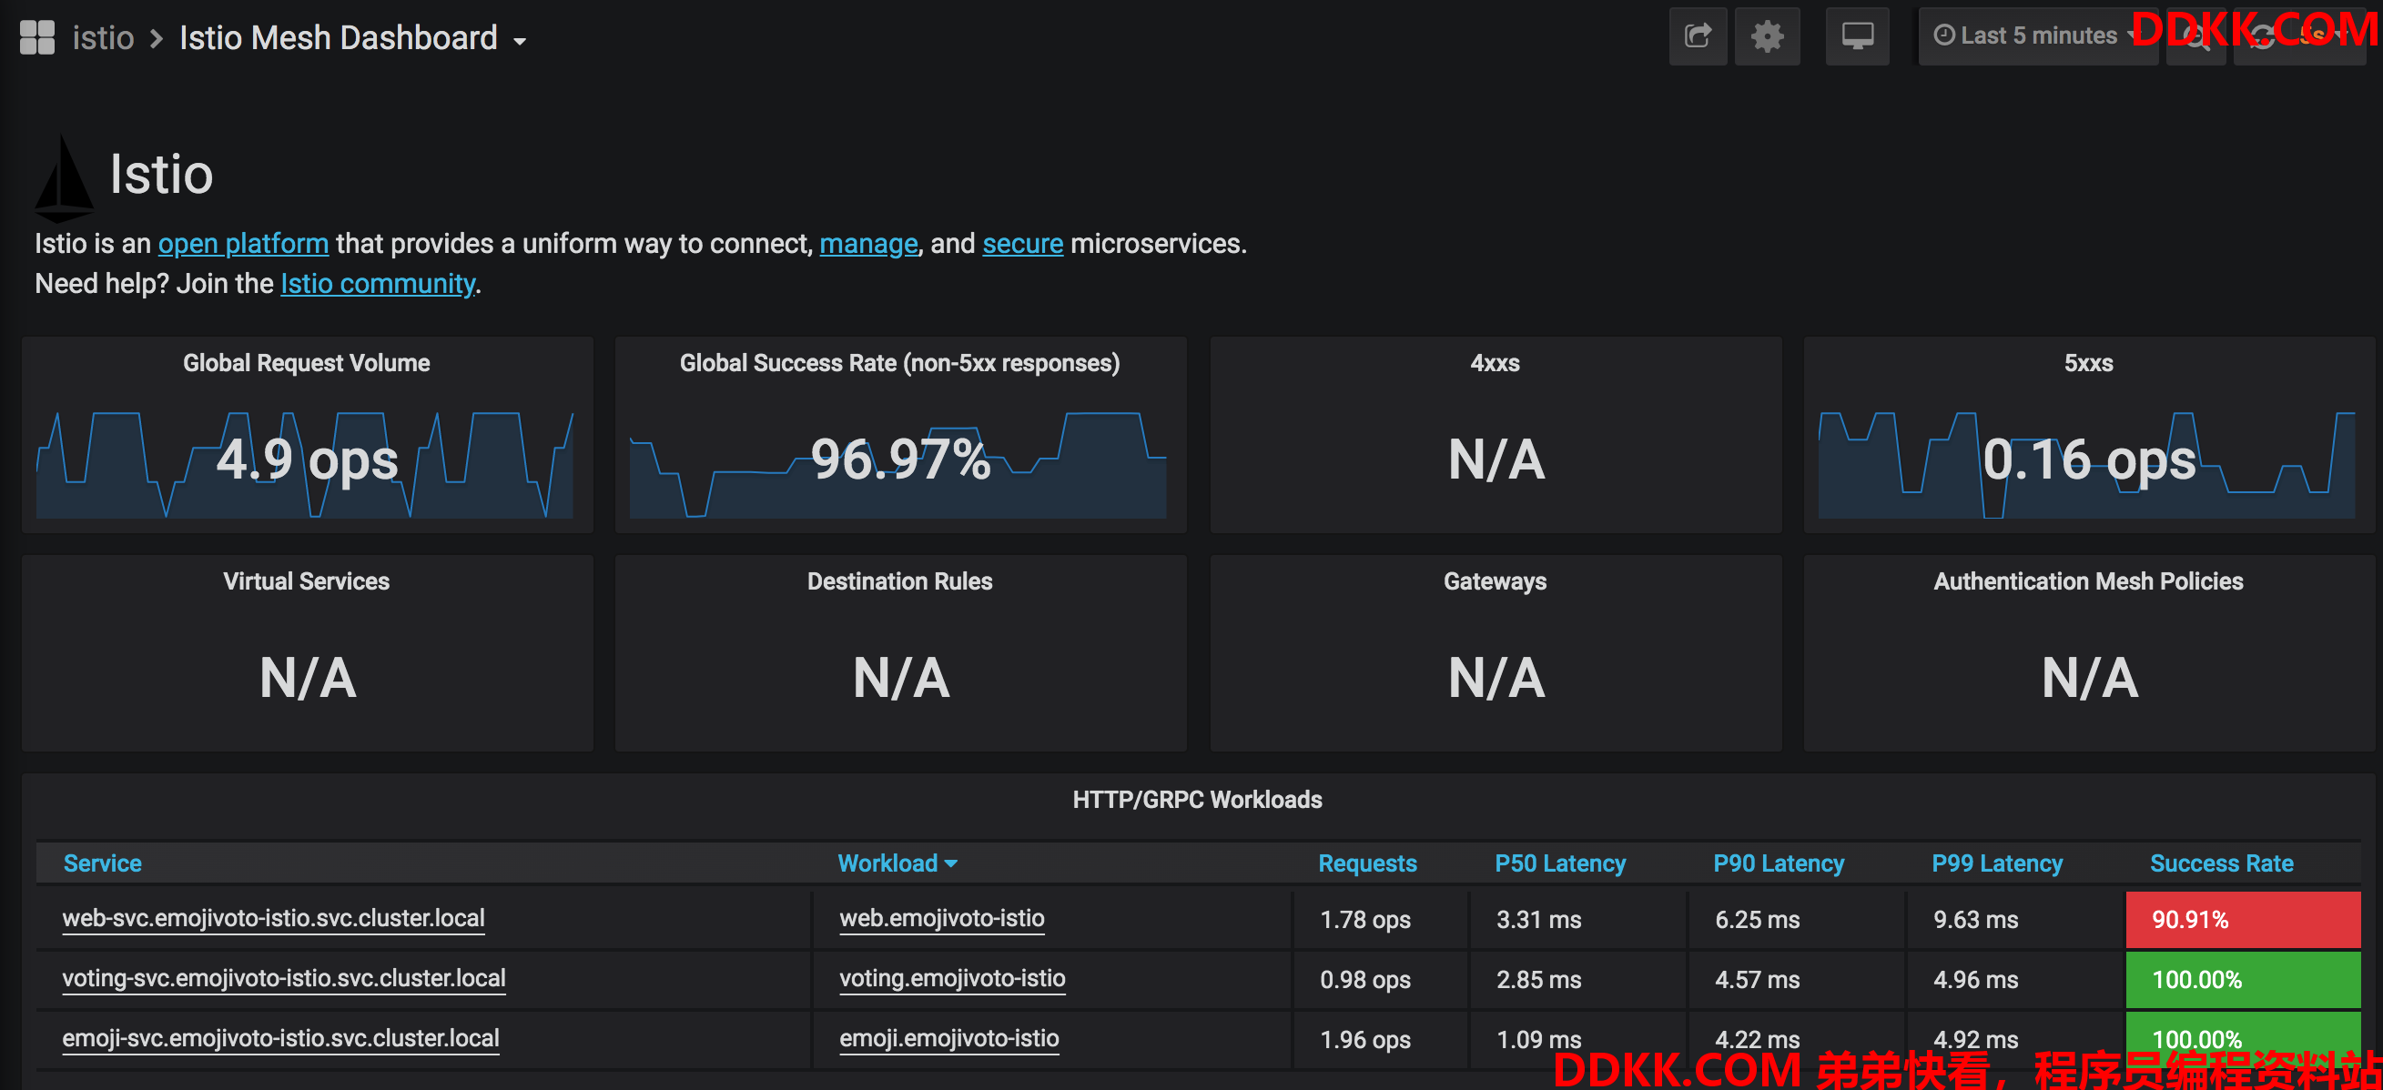Sort table by Service column
Screen dimensions: 2383x1090
pyautogui.click(x=102, y=863)
